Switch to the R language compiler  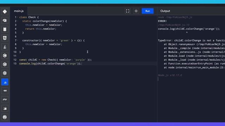pos(5,20)
